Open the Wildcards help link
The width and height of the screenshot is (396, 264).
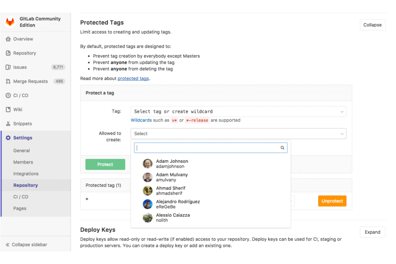point(141,120)
